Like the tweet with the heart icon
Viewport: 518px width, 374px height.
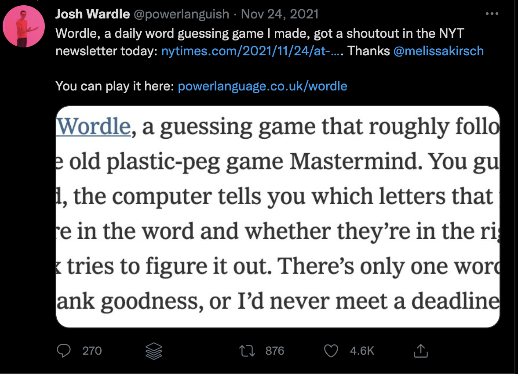point(331,351)
